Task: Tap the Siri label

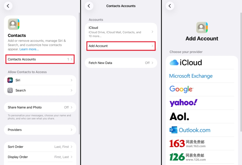Action: pyautogui.click(x=18, y=80)
